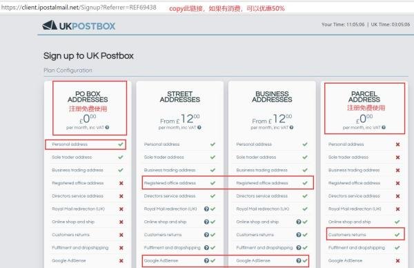Click Business 'Royal Mail redirection (UK)' text
This screenshot has width=414, height=268.
click(263, 209)
